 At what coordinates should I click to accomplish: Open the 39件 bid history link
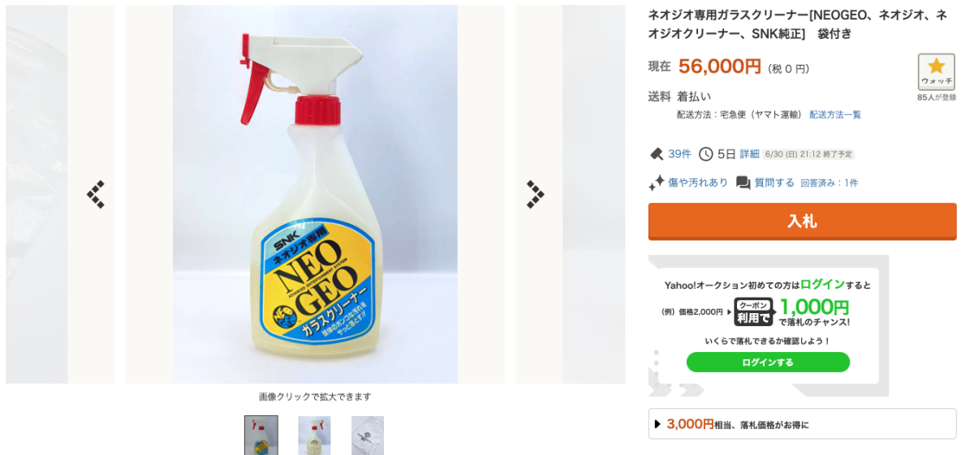[679, 154]
